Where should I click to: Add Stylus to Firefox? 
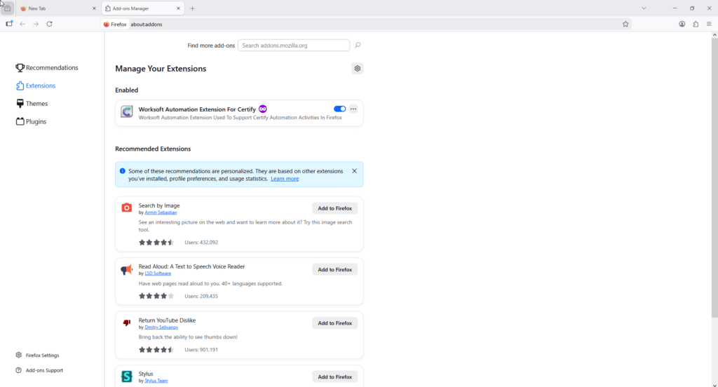pyautogui.click(x=334, y=377)
